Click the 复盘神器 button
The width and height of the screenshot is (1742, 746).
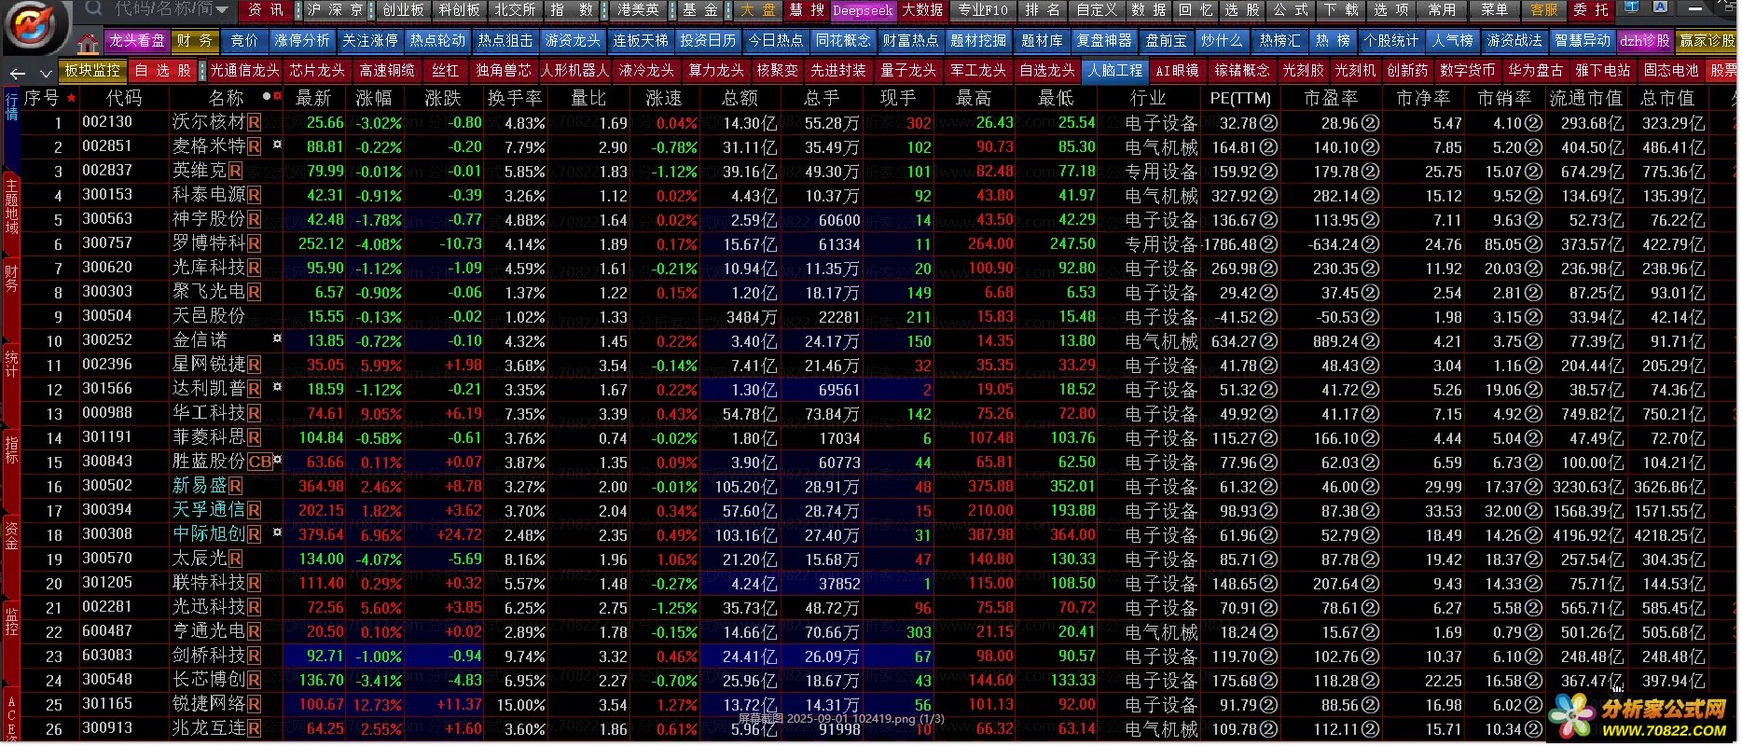pos(1103,41)
